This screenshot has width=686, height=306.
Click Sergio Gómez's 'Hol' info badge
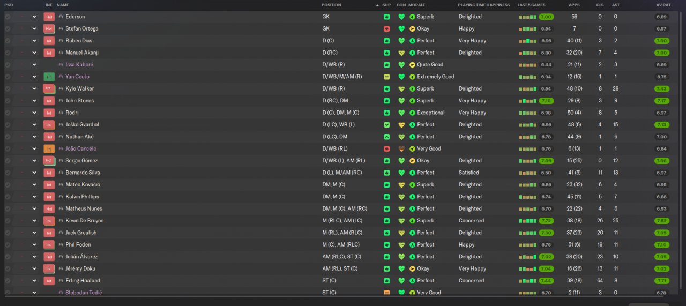[49, 161]
